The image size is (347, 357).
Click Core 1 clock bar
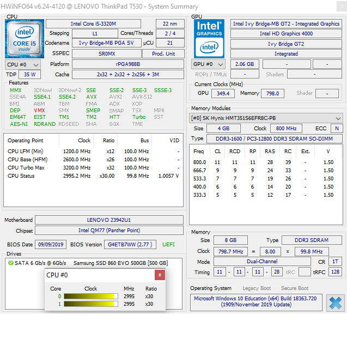91,304
